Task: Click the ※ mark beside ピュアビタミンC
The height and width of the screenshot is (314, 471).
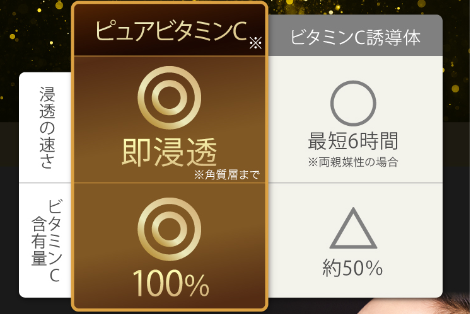Action: [x=255, y=43]
